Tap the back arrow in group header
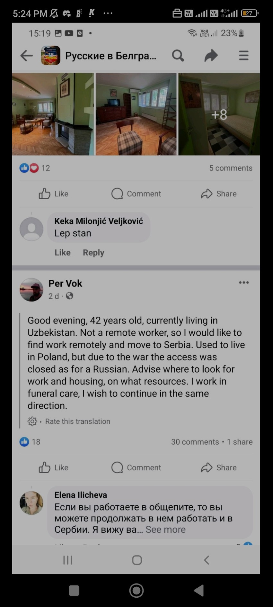The image size is (273, 607). point(26,56)
